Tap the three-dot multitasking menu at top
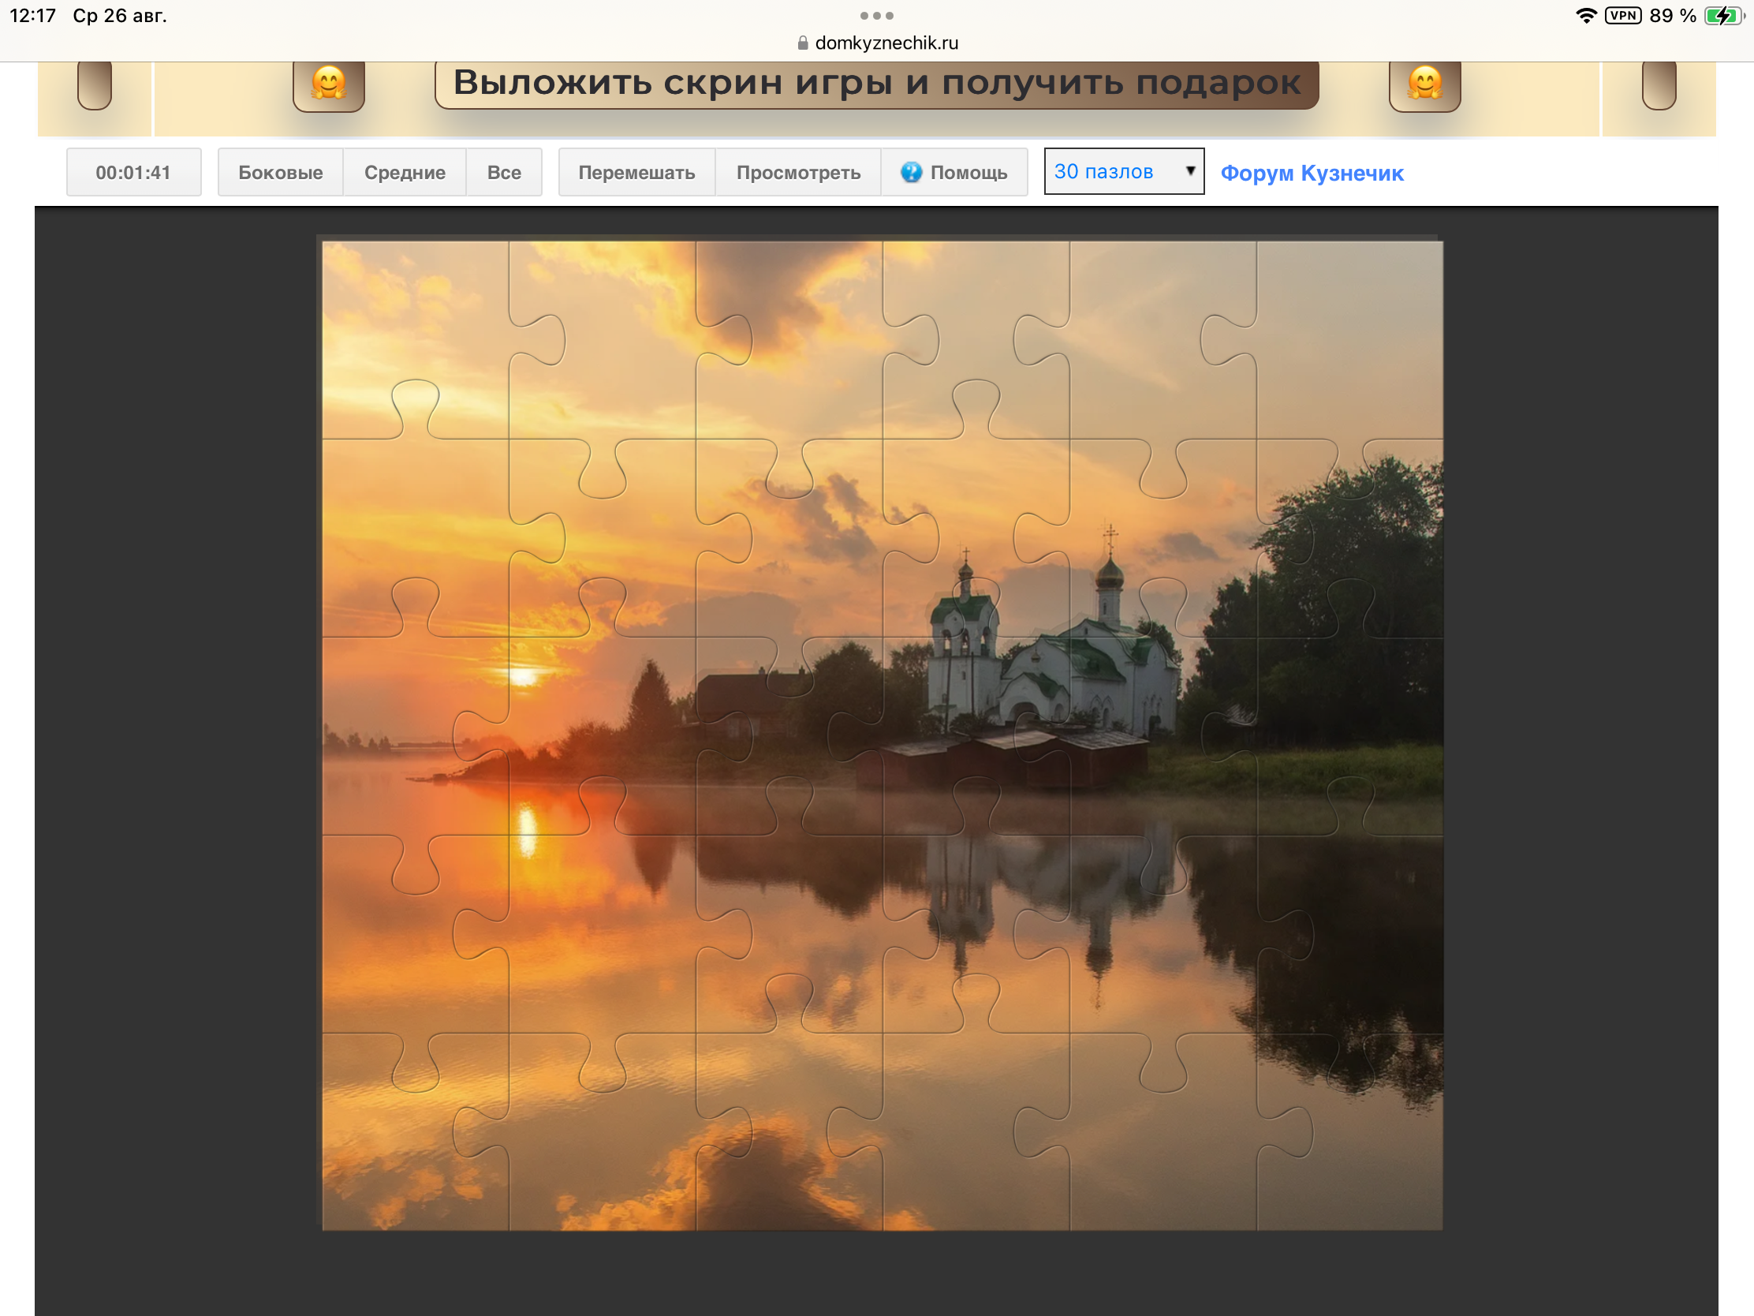The image size is (1754, 1316). 877,16
